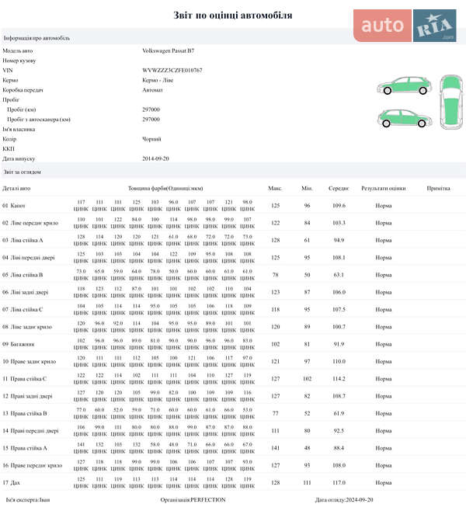This screenshot has width=466, height=511.
Task: Click the top-view car roof diagram
Action: click(450, 103)
